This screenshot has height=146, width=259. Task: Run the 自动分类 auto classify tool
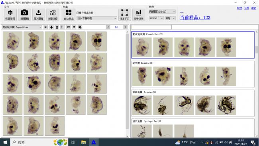coord(69,15)
